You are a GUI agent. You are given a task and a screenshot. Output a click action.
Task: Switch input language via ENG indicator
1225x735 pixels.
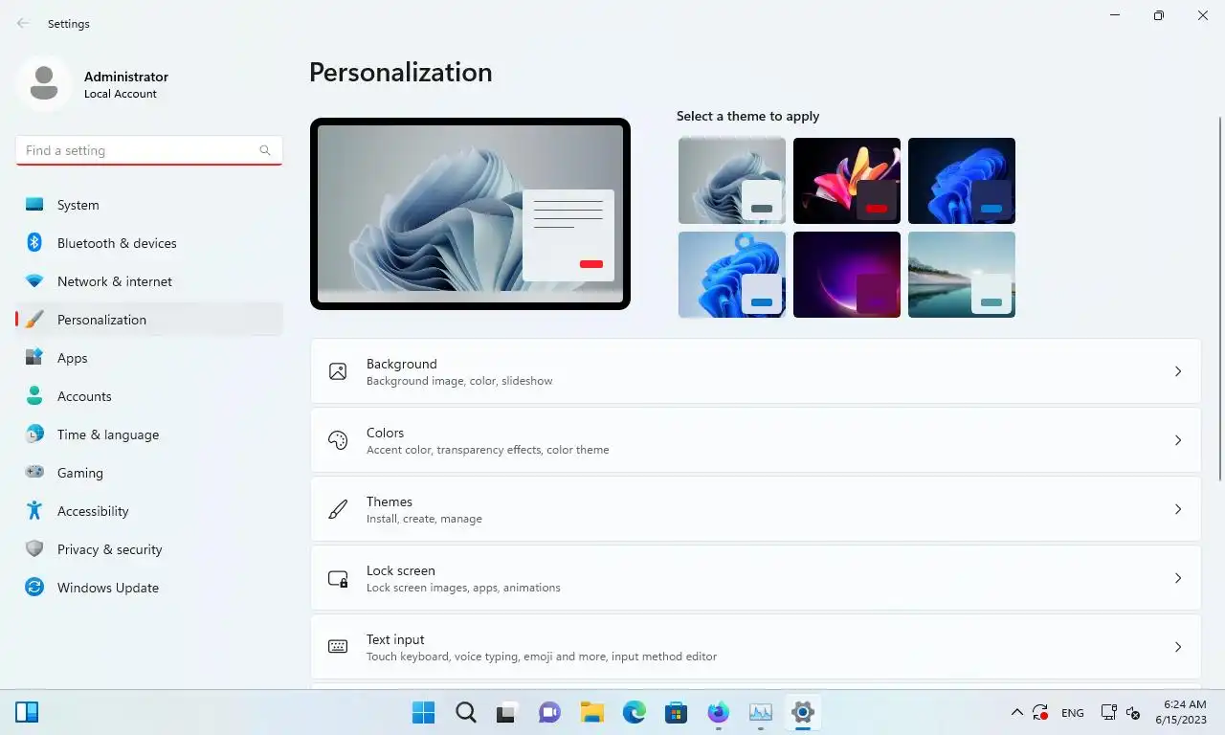pyautogui.click(x=1073, y=713)
